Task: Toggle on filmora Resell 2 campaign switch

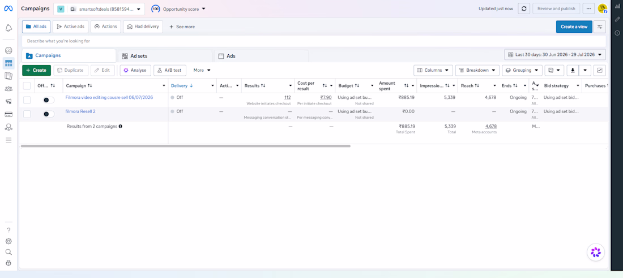Action: [x=49, y=114]
